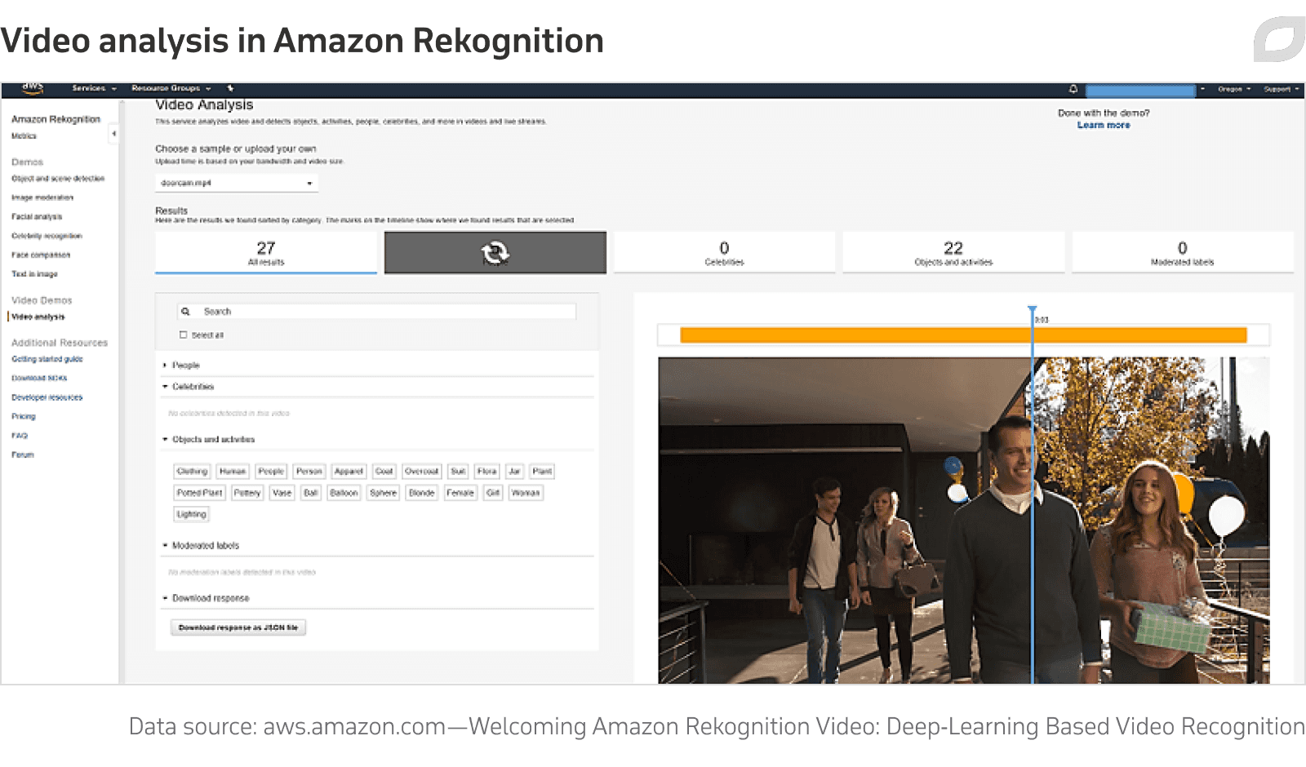Click the Learn more link

pyautogui.click(x=1104, y=125)
